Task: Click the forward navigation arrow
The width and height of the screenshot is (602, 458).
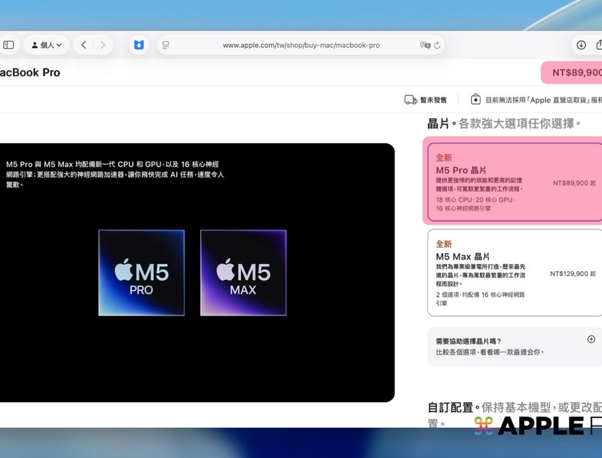Action: [x=102, y=45]
